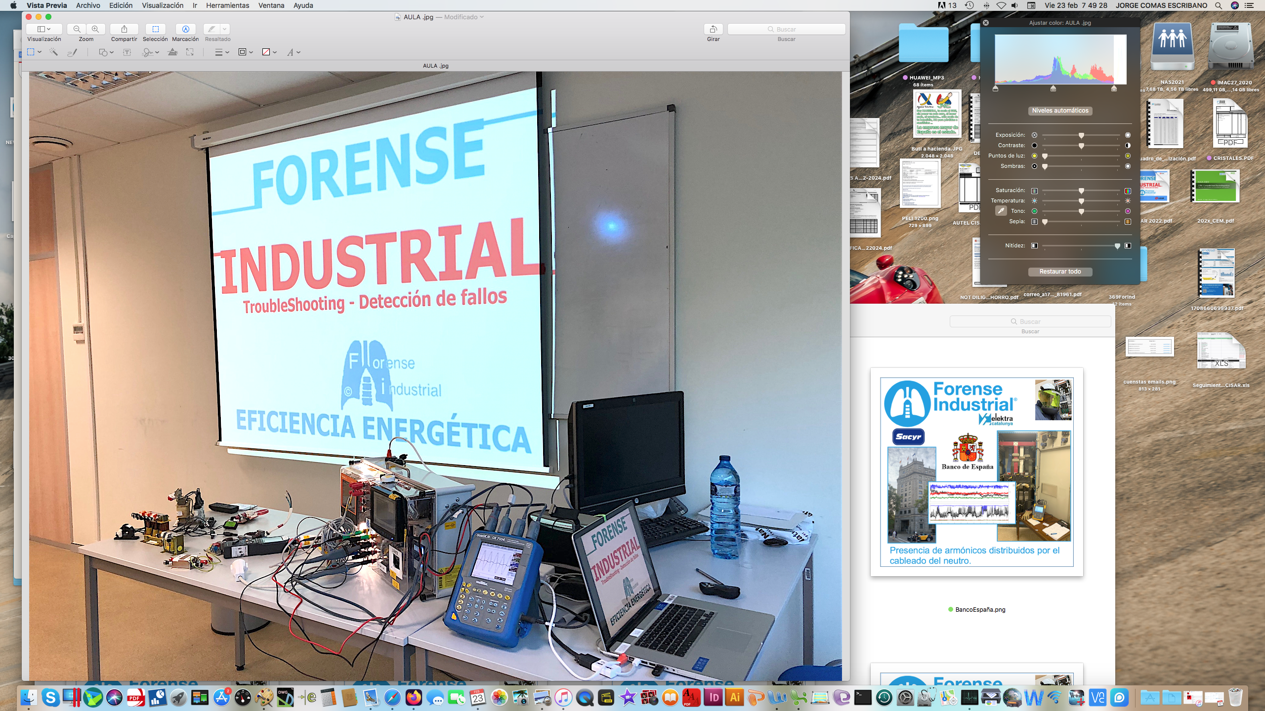Image resolution: width=1265 pixels, height=711 pixels.
Task: Open the Ayuda menu
Action: tap(303, 5)
